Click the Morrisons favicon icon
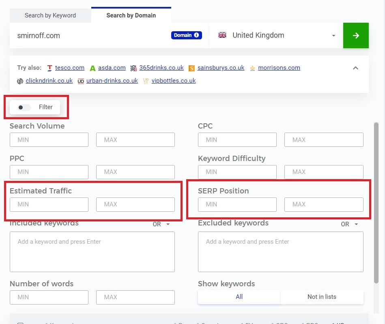The width and height of the screenshot is (385, 324). pos(253,68)
